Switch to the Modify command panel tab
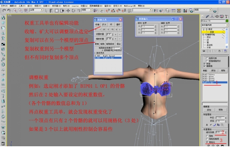The height and width of the screenshot is (152, 230). (x=207, y=16)
